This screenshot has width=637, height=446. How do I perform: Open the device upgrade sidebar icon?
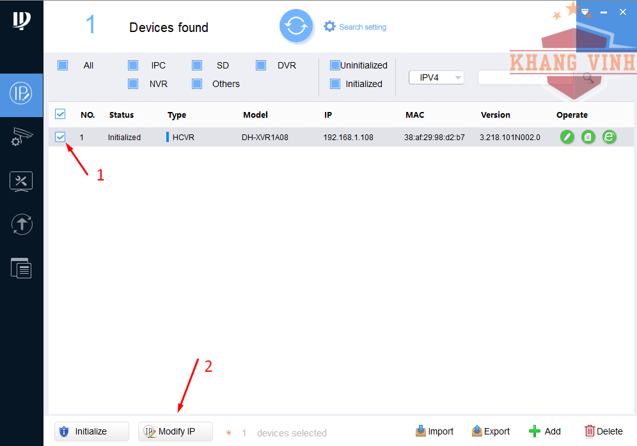[22, 225]
